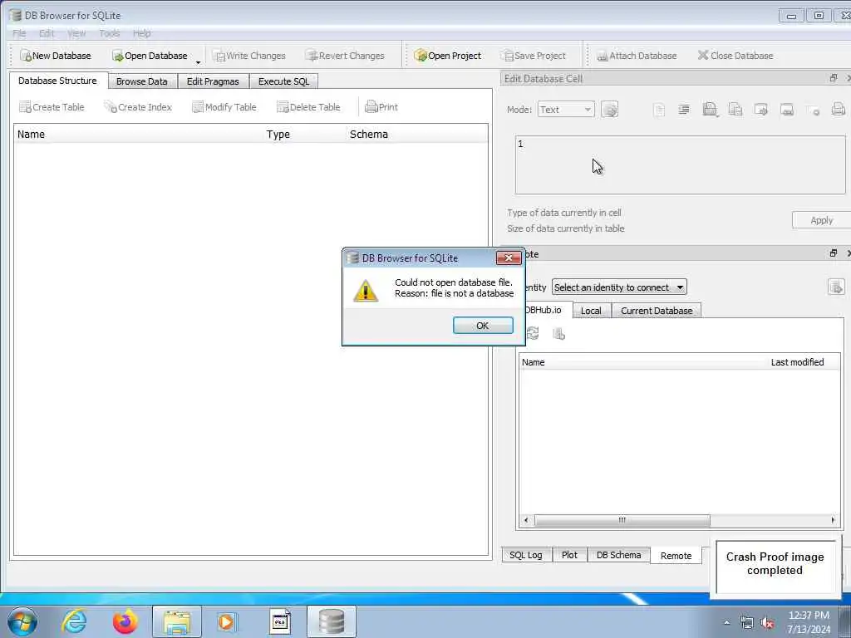This screenshot has height=638, width=851.
Task: Click the set-NULL icon in the cell editor toolbar
Action: click(x=813, y=110)
